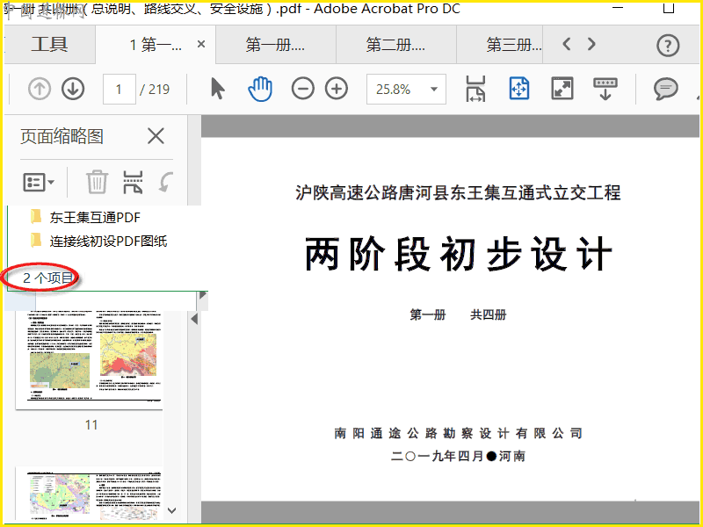The height and width of the screenshot is (527, 703).
Task: Minimize the Acrobat window
Action: tap(618, 8)
